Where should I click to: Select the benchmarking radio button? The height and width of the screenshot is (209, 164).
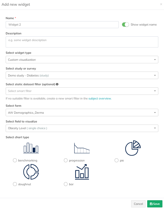coord(15,160)
